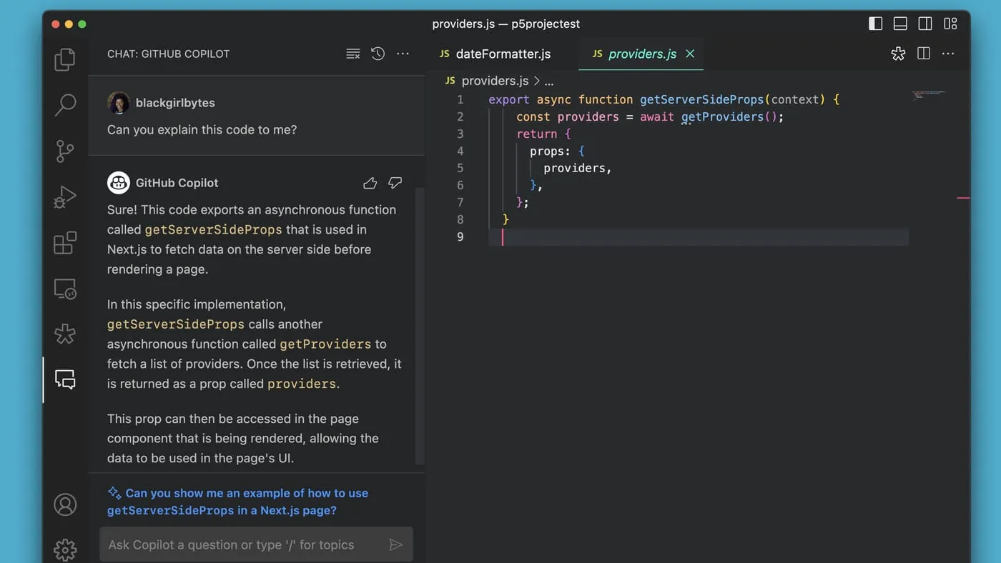Open the Search view in activity bar

click(x=65, y=105)
